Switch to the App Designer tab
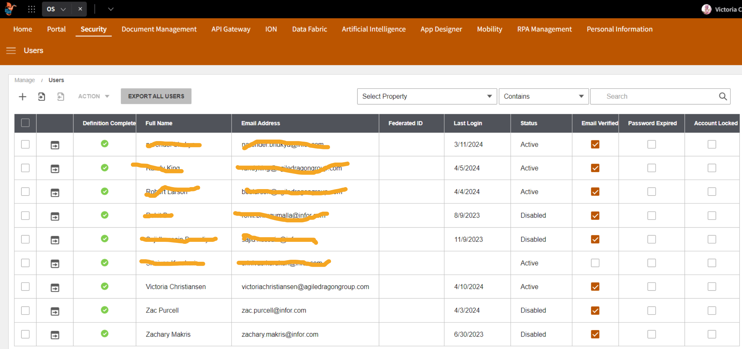This screenshot has width=742, height=349. [441, 29]
